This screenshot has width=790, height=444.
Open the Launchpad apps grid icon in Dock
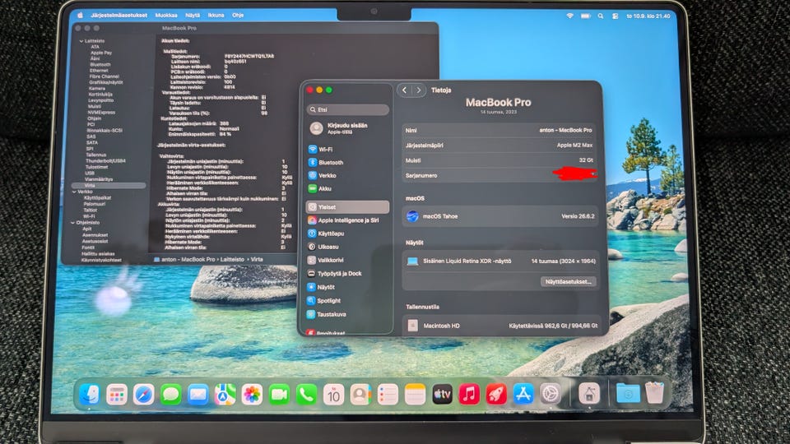tap(116, 395)
